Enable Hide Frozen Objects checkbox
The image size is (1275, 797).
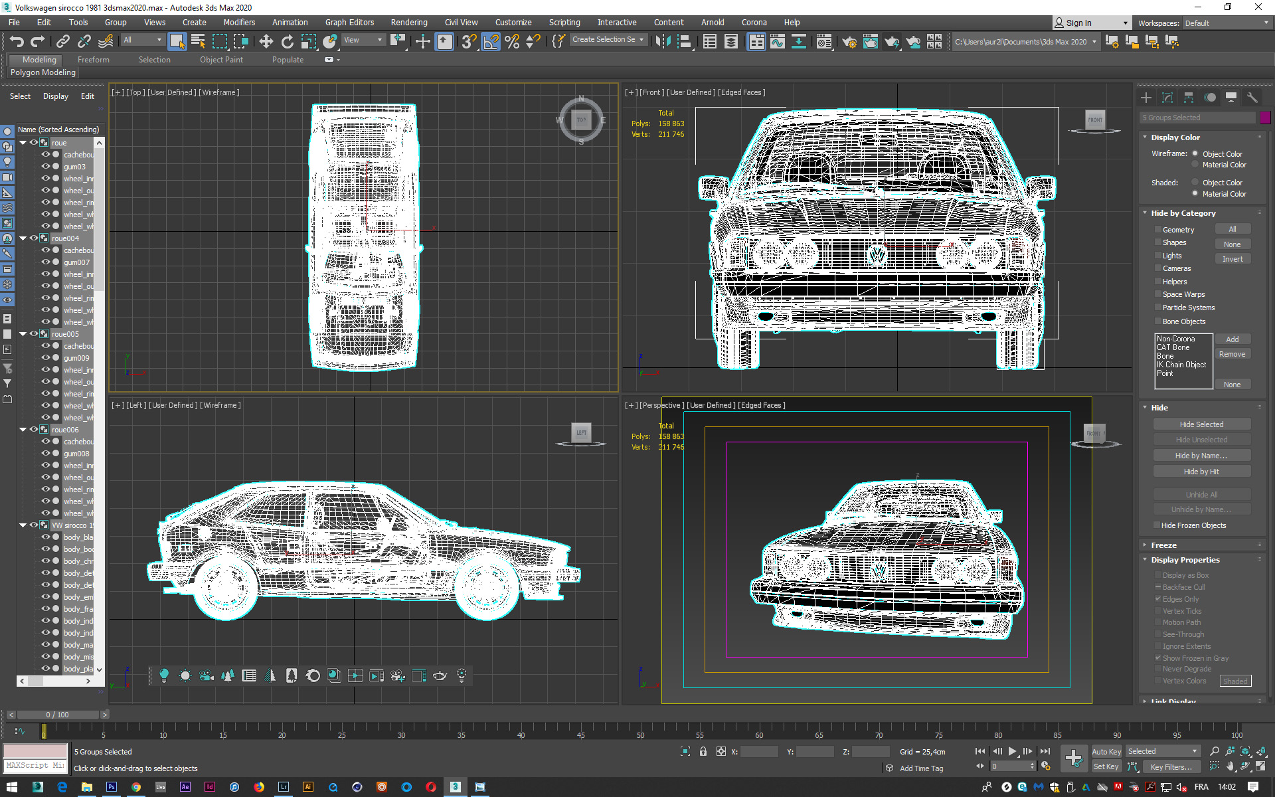click(x=1157, y=525)
